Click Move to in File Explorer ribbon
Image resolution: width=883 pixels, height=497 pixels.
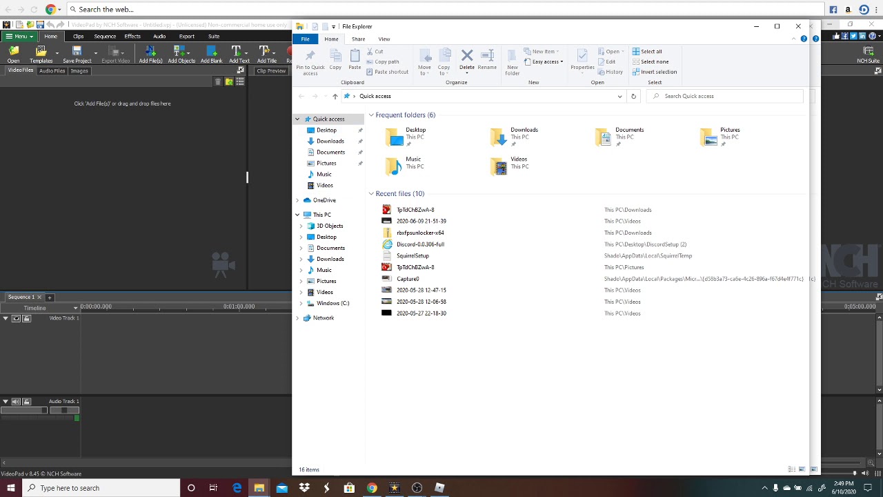(424, 62)
